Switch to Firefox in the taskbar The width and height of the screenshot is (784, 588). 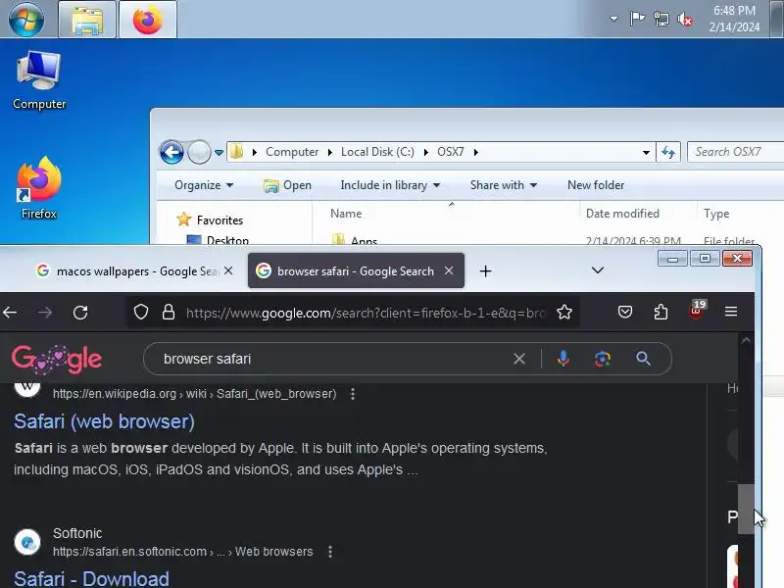(148, 20)
